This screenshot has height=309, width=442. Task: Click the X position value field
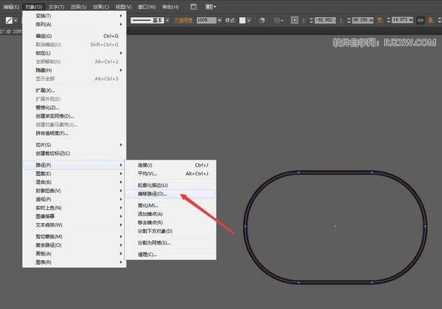coord(325,20)
